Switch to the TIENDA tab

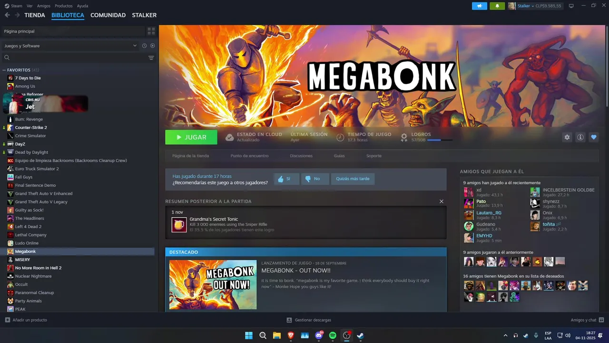click(x=35, y=15)
